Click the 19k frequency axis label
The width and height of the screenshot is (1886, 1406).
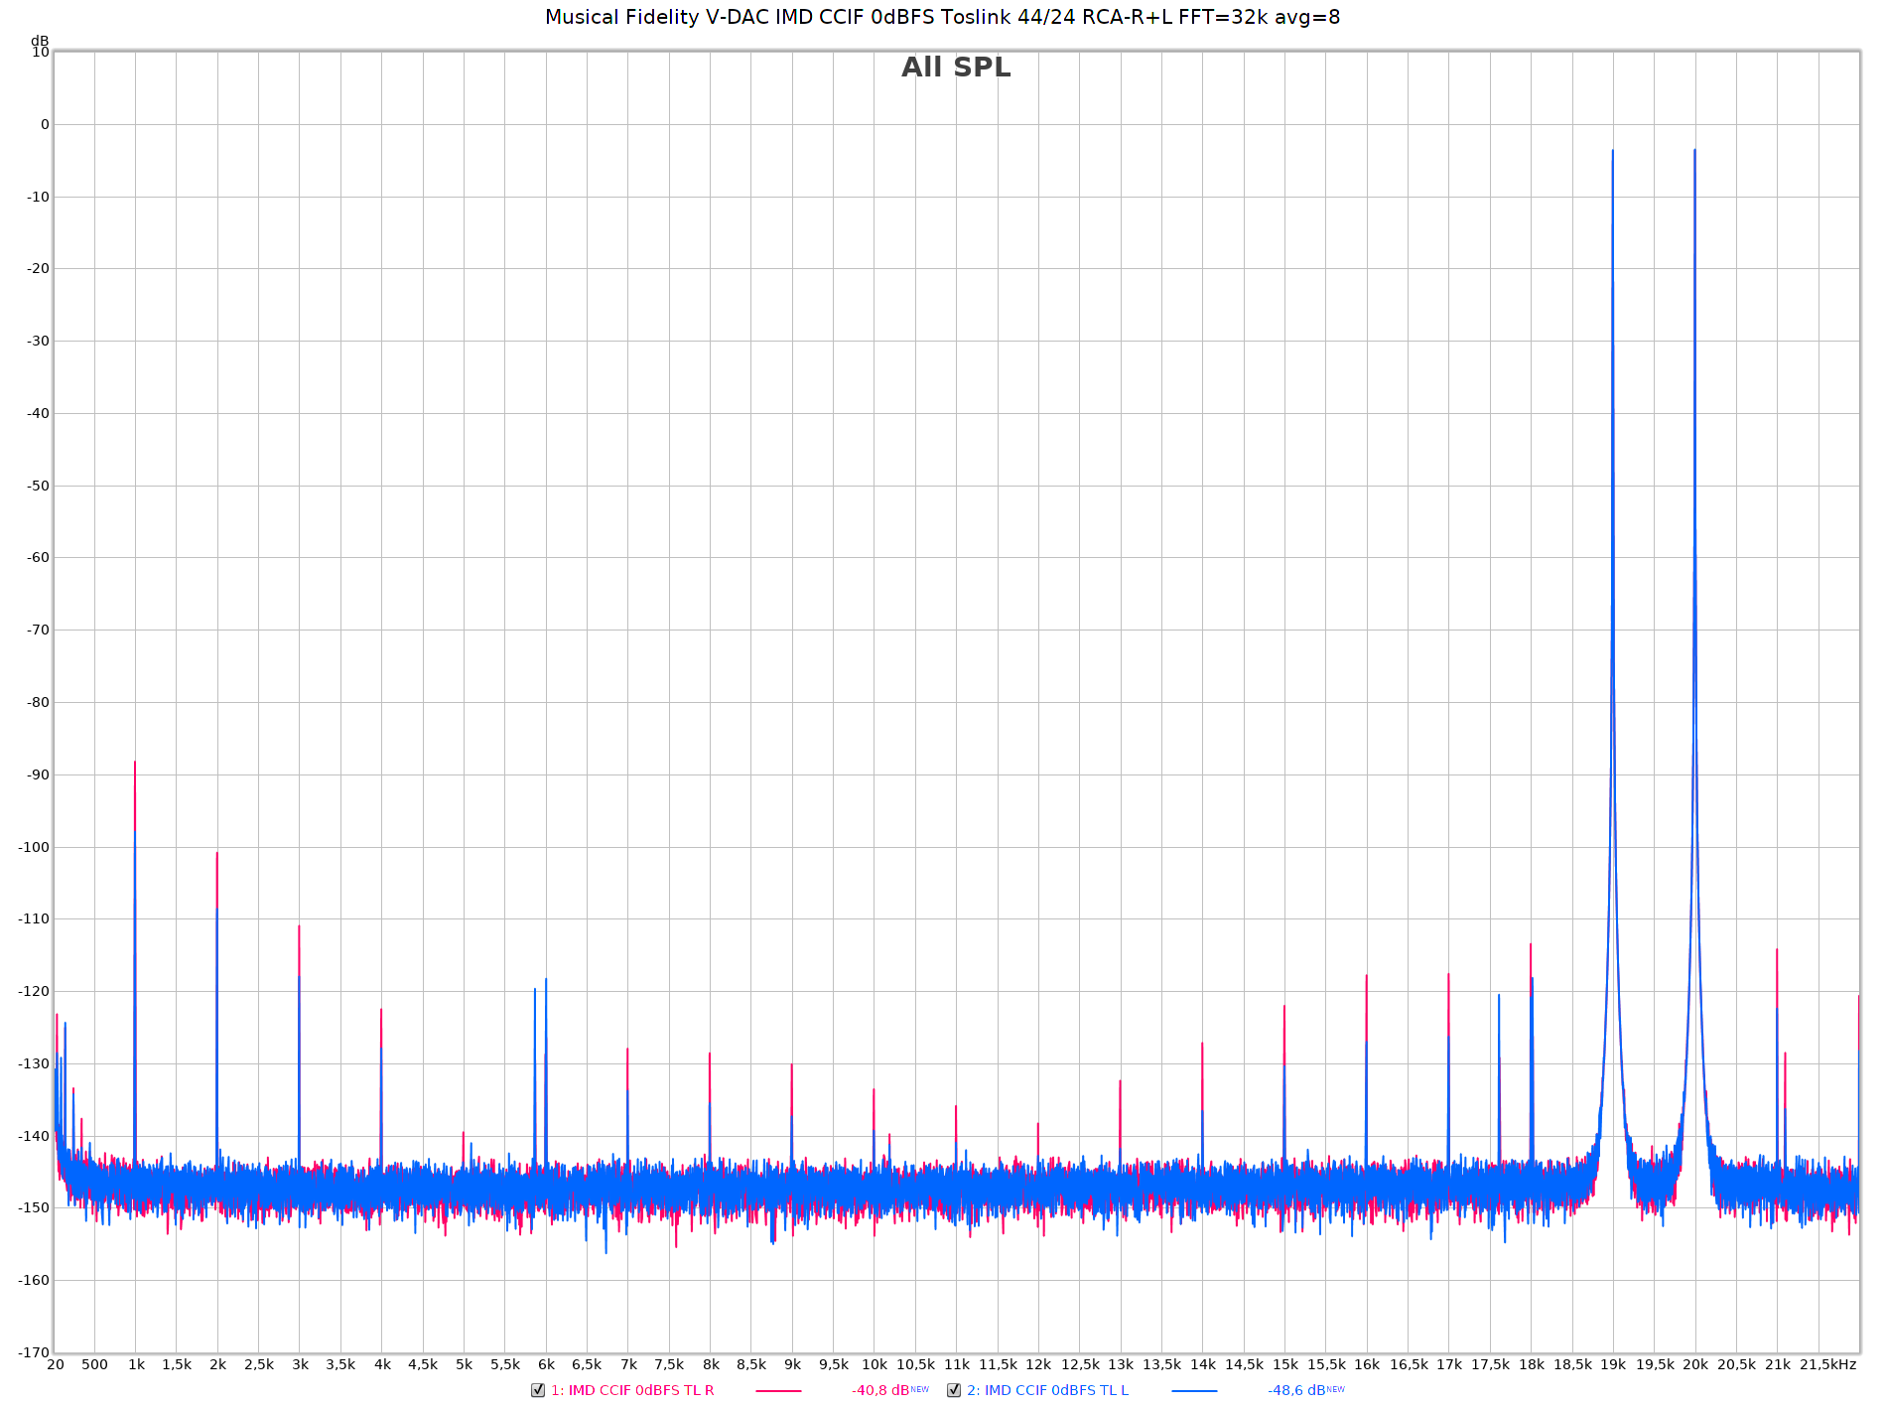tap(1613, 1364)
